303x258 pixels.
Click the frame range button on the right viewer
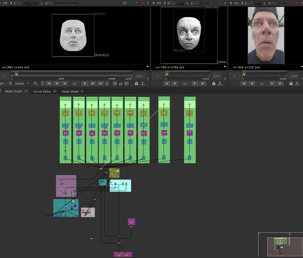(297, 83)
